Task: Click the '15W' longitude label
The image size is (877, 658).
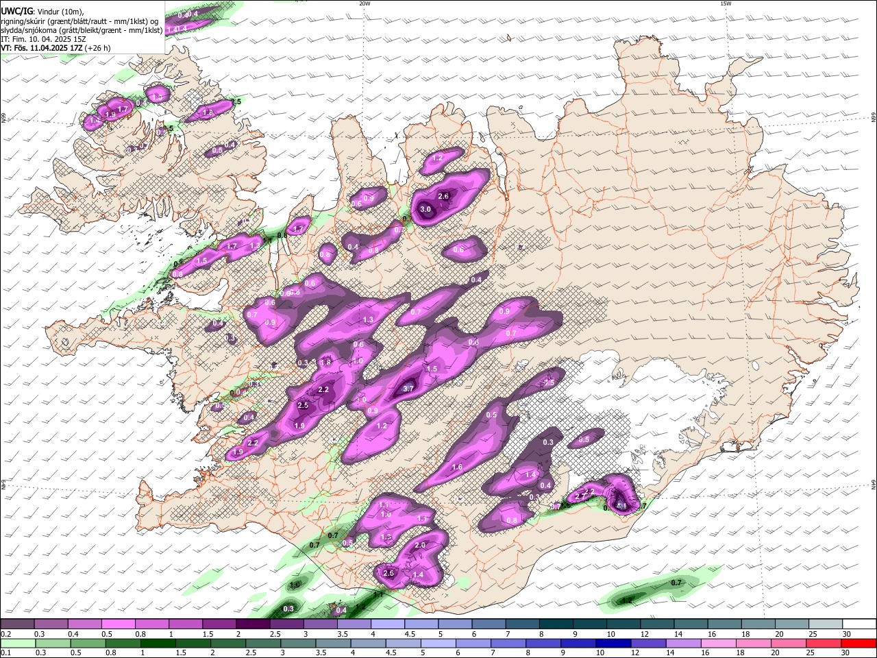Action: coord(726,3)
